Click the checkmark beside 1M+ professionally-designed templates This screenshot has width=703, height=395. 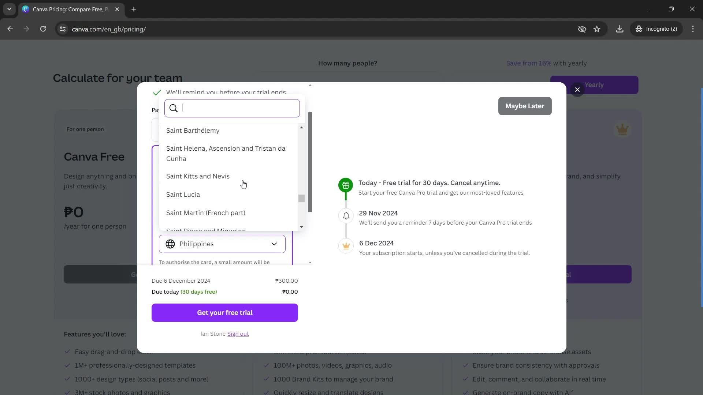67,365
